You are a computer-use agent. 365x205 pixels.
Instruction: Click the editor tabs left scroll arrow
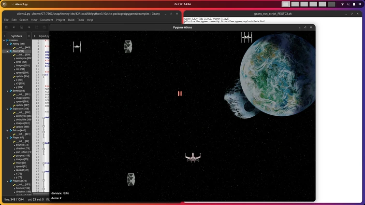click(34, 36)
